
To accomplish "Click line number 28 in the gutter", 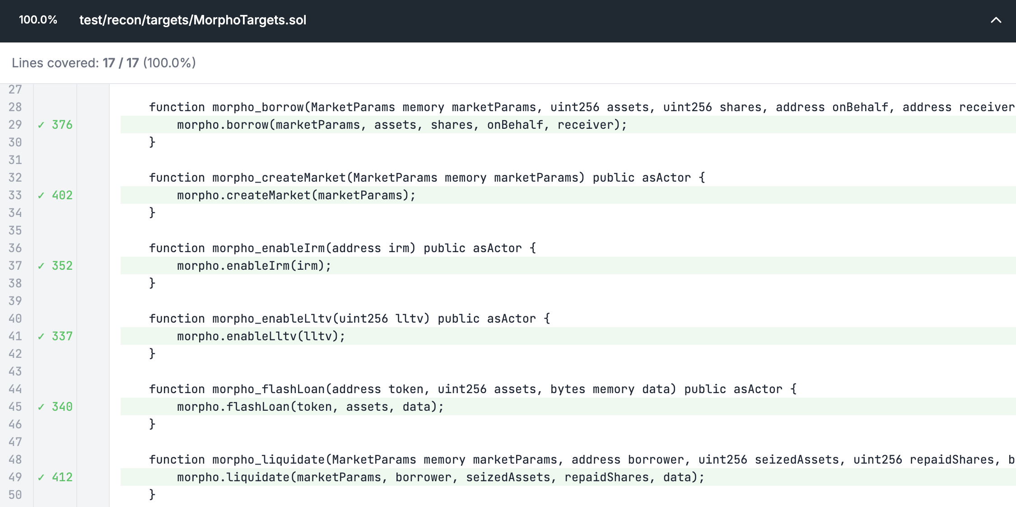I will pyautogui.click(x=15, y=107).
